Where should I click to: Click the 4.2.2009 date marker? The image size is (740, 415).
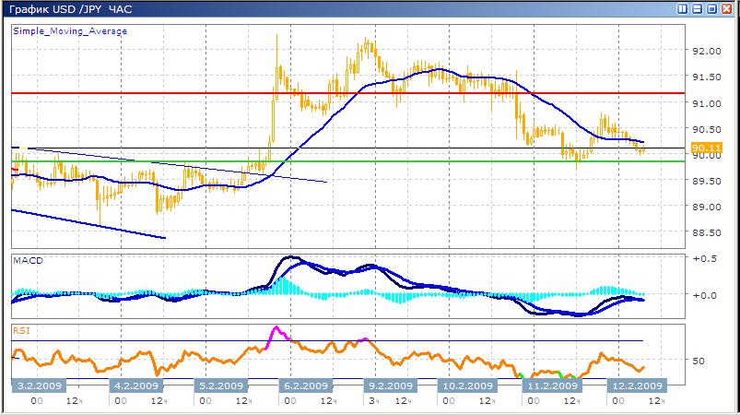point(135,385)
